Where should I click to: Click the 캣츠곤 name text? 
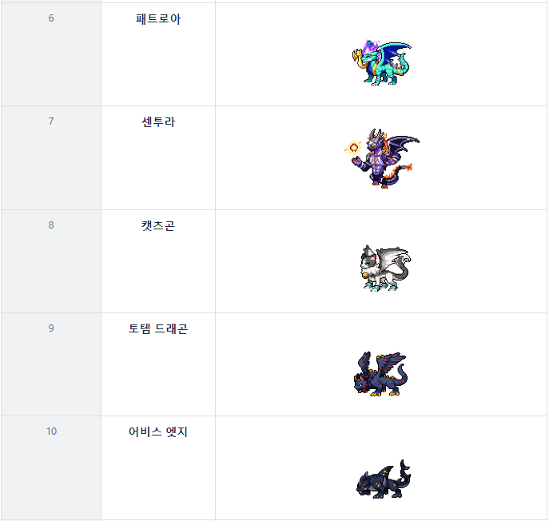pos(158,225)
